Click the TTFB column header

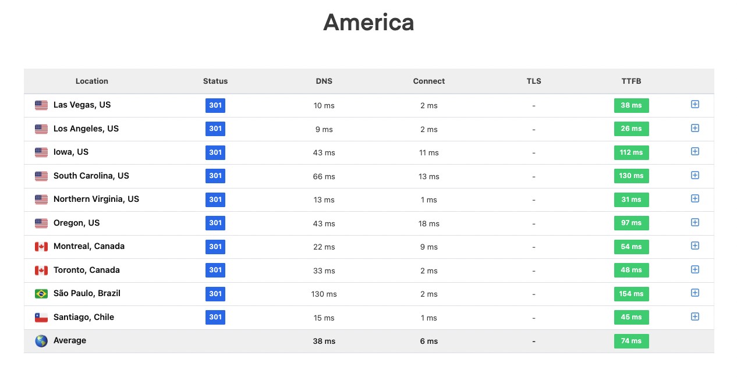coord(631,81)
